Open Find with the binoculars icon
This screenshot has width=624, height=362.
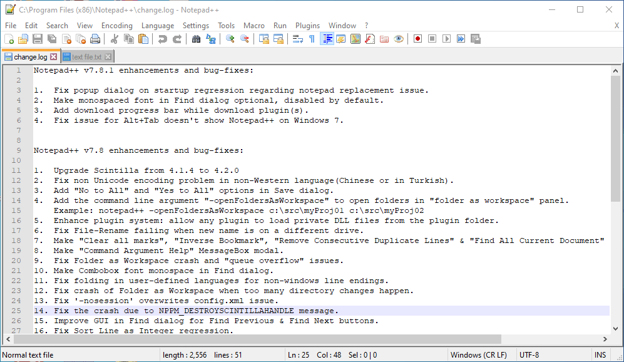[x=196, y=39]
